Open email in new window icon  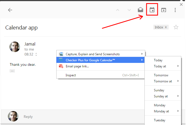click(164, 10)
